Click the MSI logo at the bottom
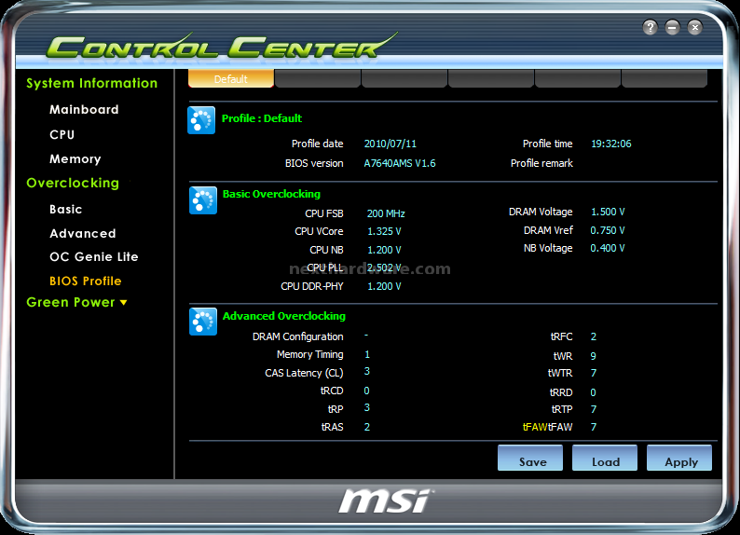Image resolution: width=740 pixels, height=535 pixels. coord(386,501)
